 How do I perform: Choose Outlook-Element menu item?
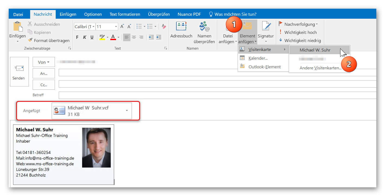click(263, 67)
